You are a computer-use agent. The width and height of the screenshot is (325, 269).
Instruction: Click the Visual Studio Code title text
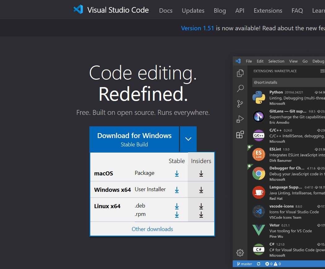tap(118, 10)
